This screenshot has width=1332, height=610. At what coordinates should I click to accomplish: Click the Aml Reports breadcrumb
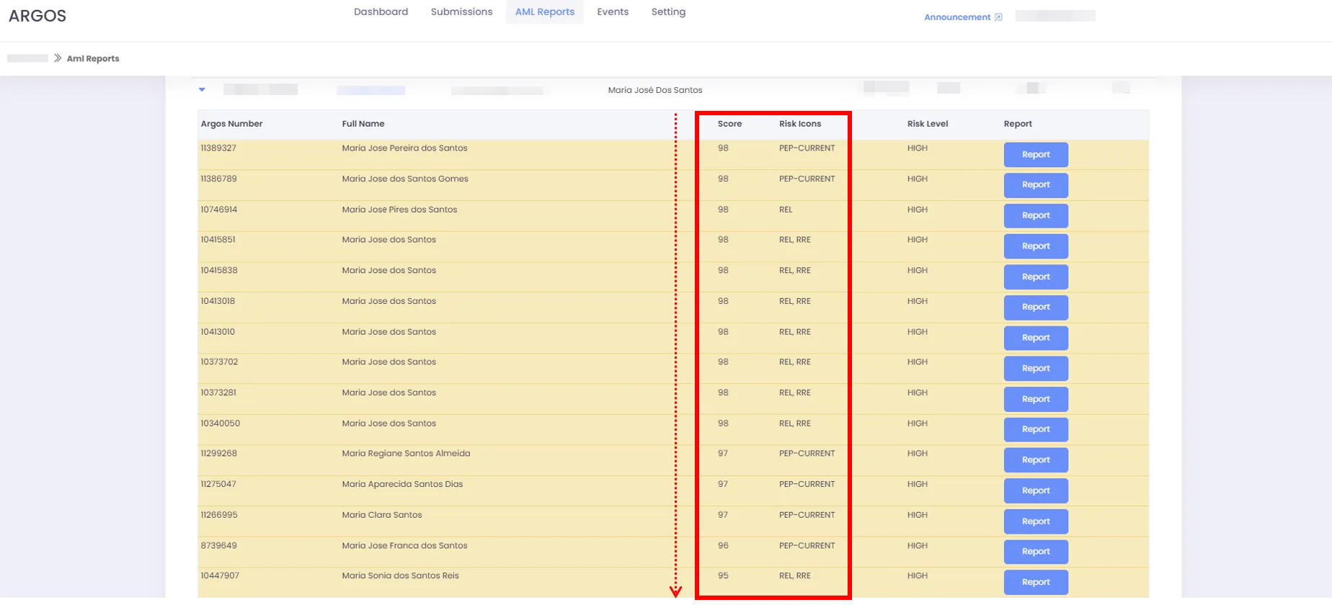(x=93, y=58)
